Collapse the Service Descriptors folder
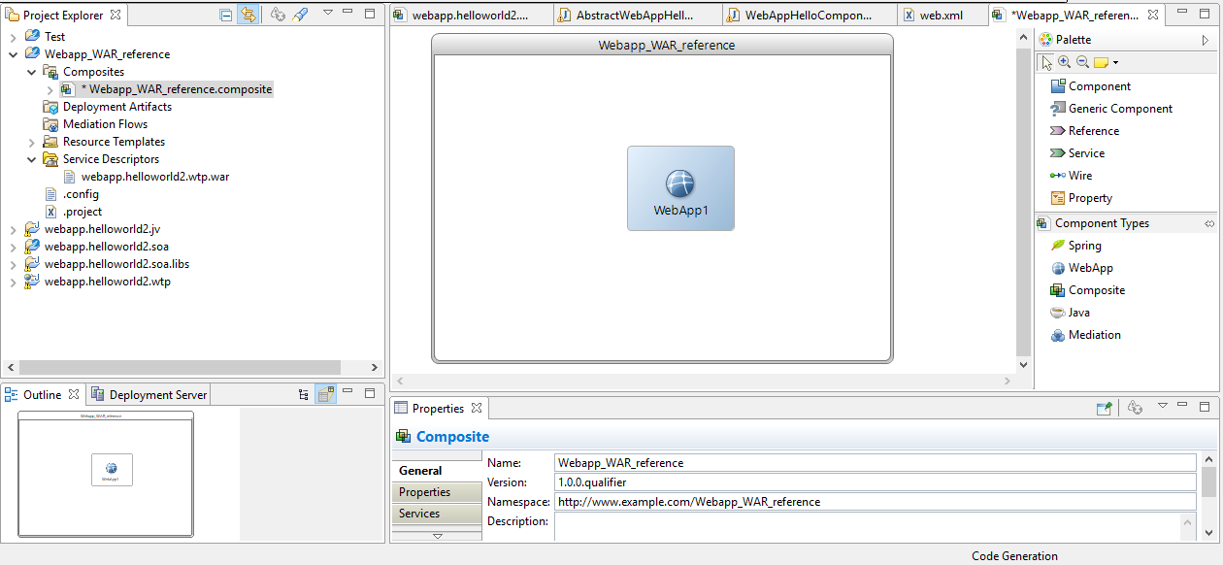1223x565 pixels. pyautogui.click(x=31, y=159)
